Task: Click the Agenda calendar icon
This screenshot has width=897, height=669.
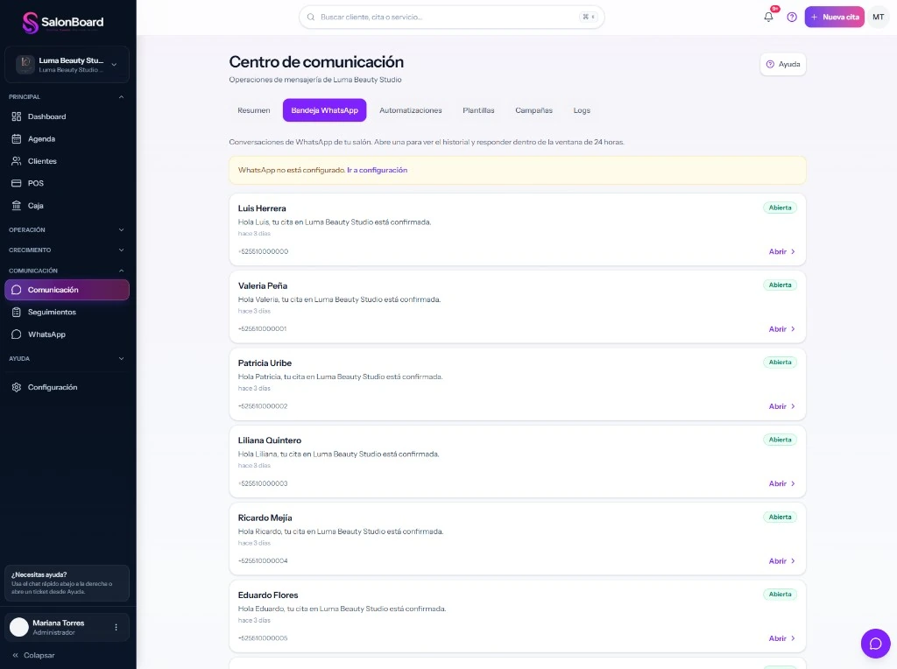Action: pyautogui.click(x=17, y=139)
